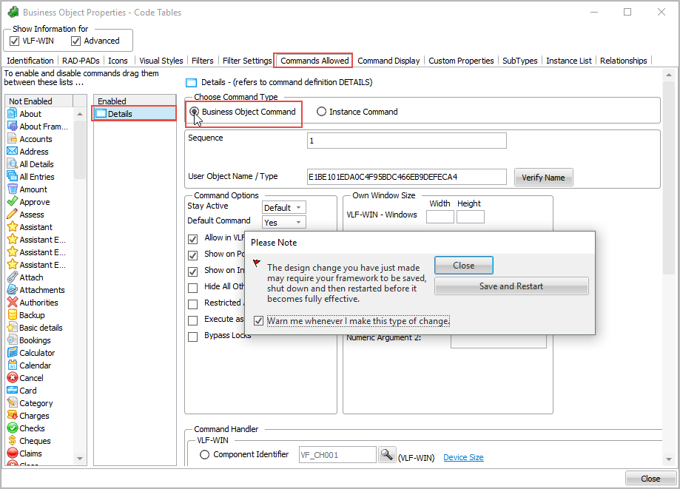Click the Bookings icon
Image resolution: width=680 pixels, height=489 pixels.
click(12, 340)
